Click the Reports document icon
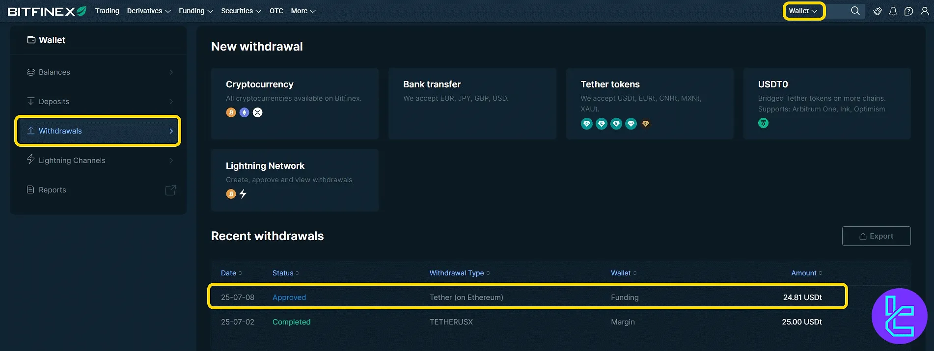Image resolution: width=934 pixels, height=351 pixels. click(x=30, y=189)
